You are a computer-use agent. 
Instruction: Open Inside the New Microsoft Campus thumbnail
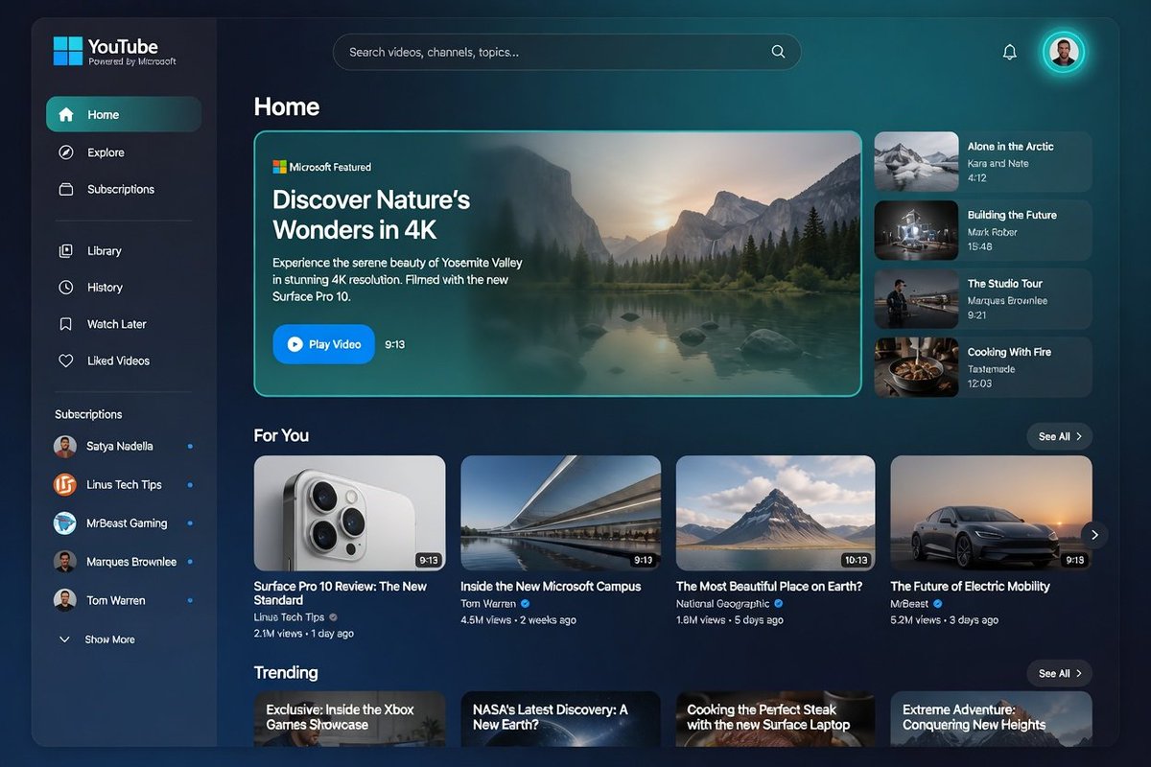click(x=560, y=513)
